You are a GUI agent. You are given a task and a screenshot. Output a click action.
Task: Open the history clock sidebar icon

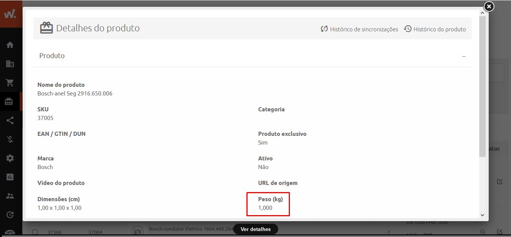[10, 215]
